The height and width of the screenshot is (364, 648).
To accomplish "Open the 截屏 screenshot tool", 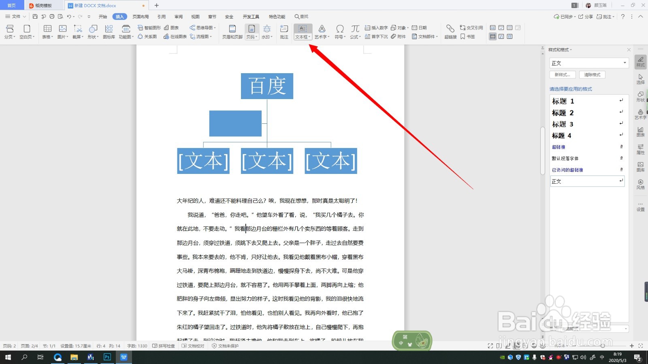I will coord(78,32).
